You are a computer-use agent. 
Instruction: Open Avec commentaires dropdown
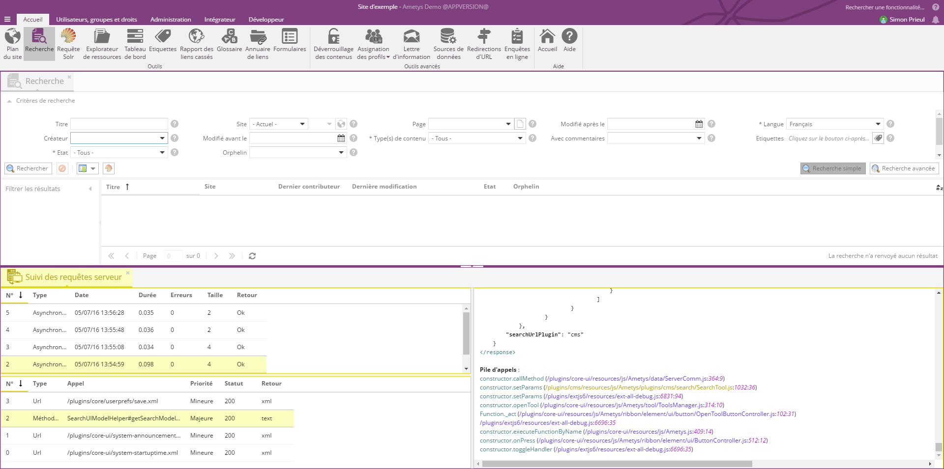699,138
